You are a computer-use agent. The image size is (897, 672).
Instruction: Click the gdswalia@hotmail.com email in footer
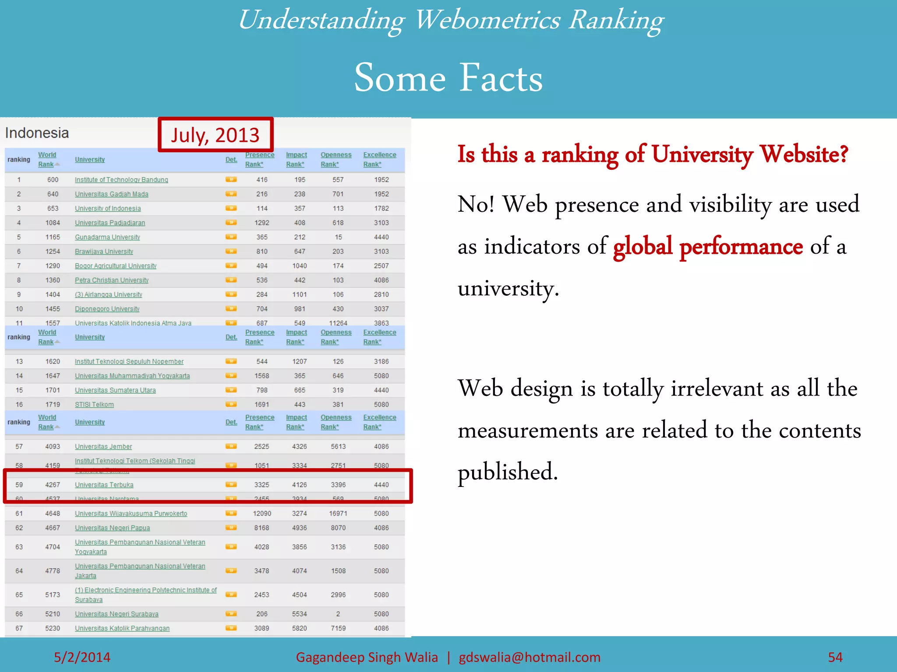tap(530, 657)
